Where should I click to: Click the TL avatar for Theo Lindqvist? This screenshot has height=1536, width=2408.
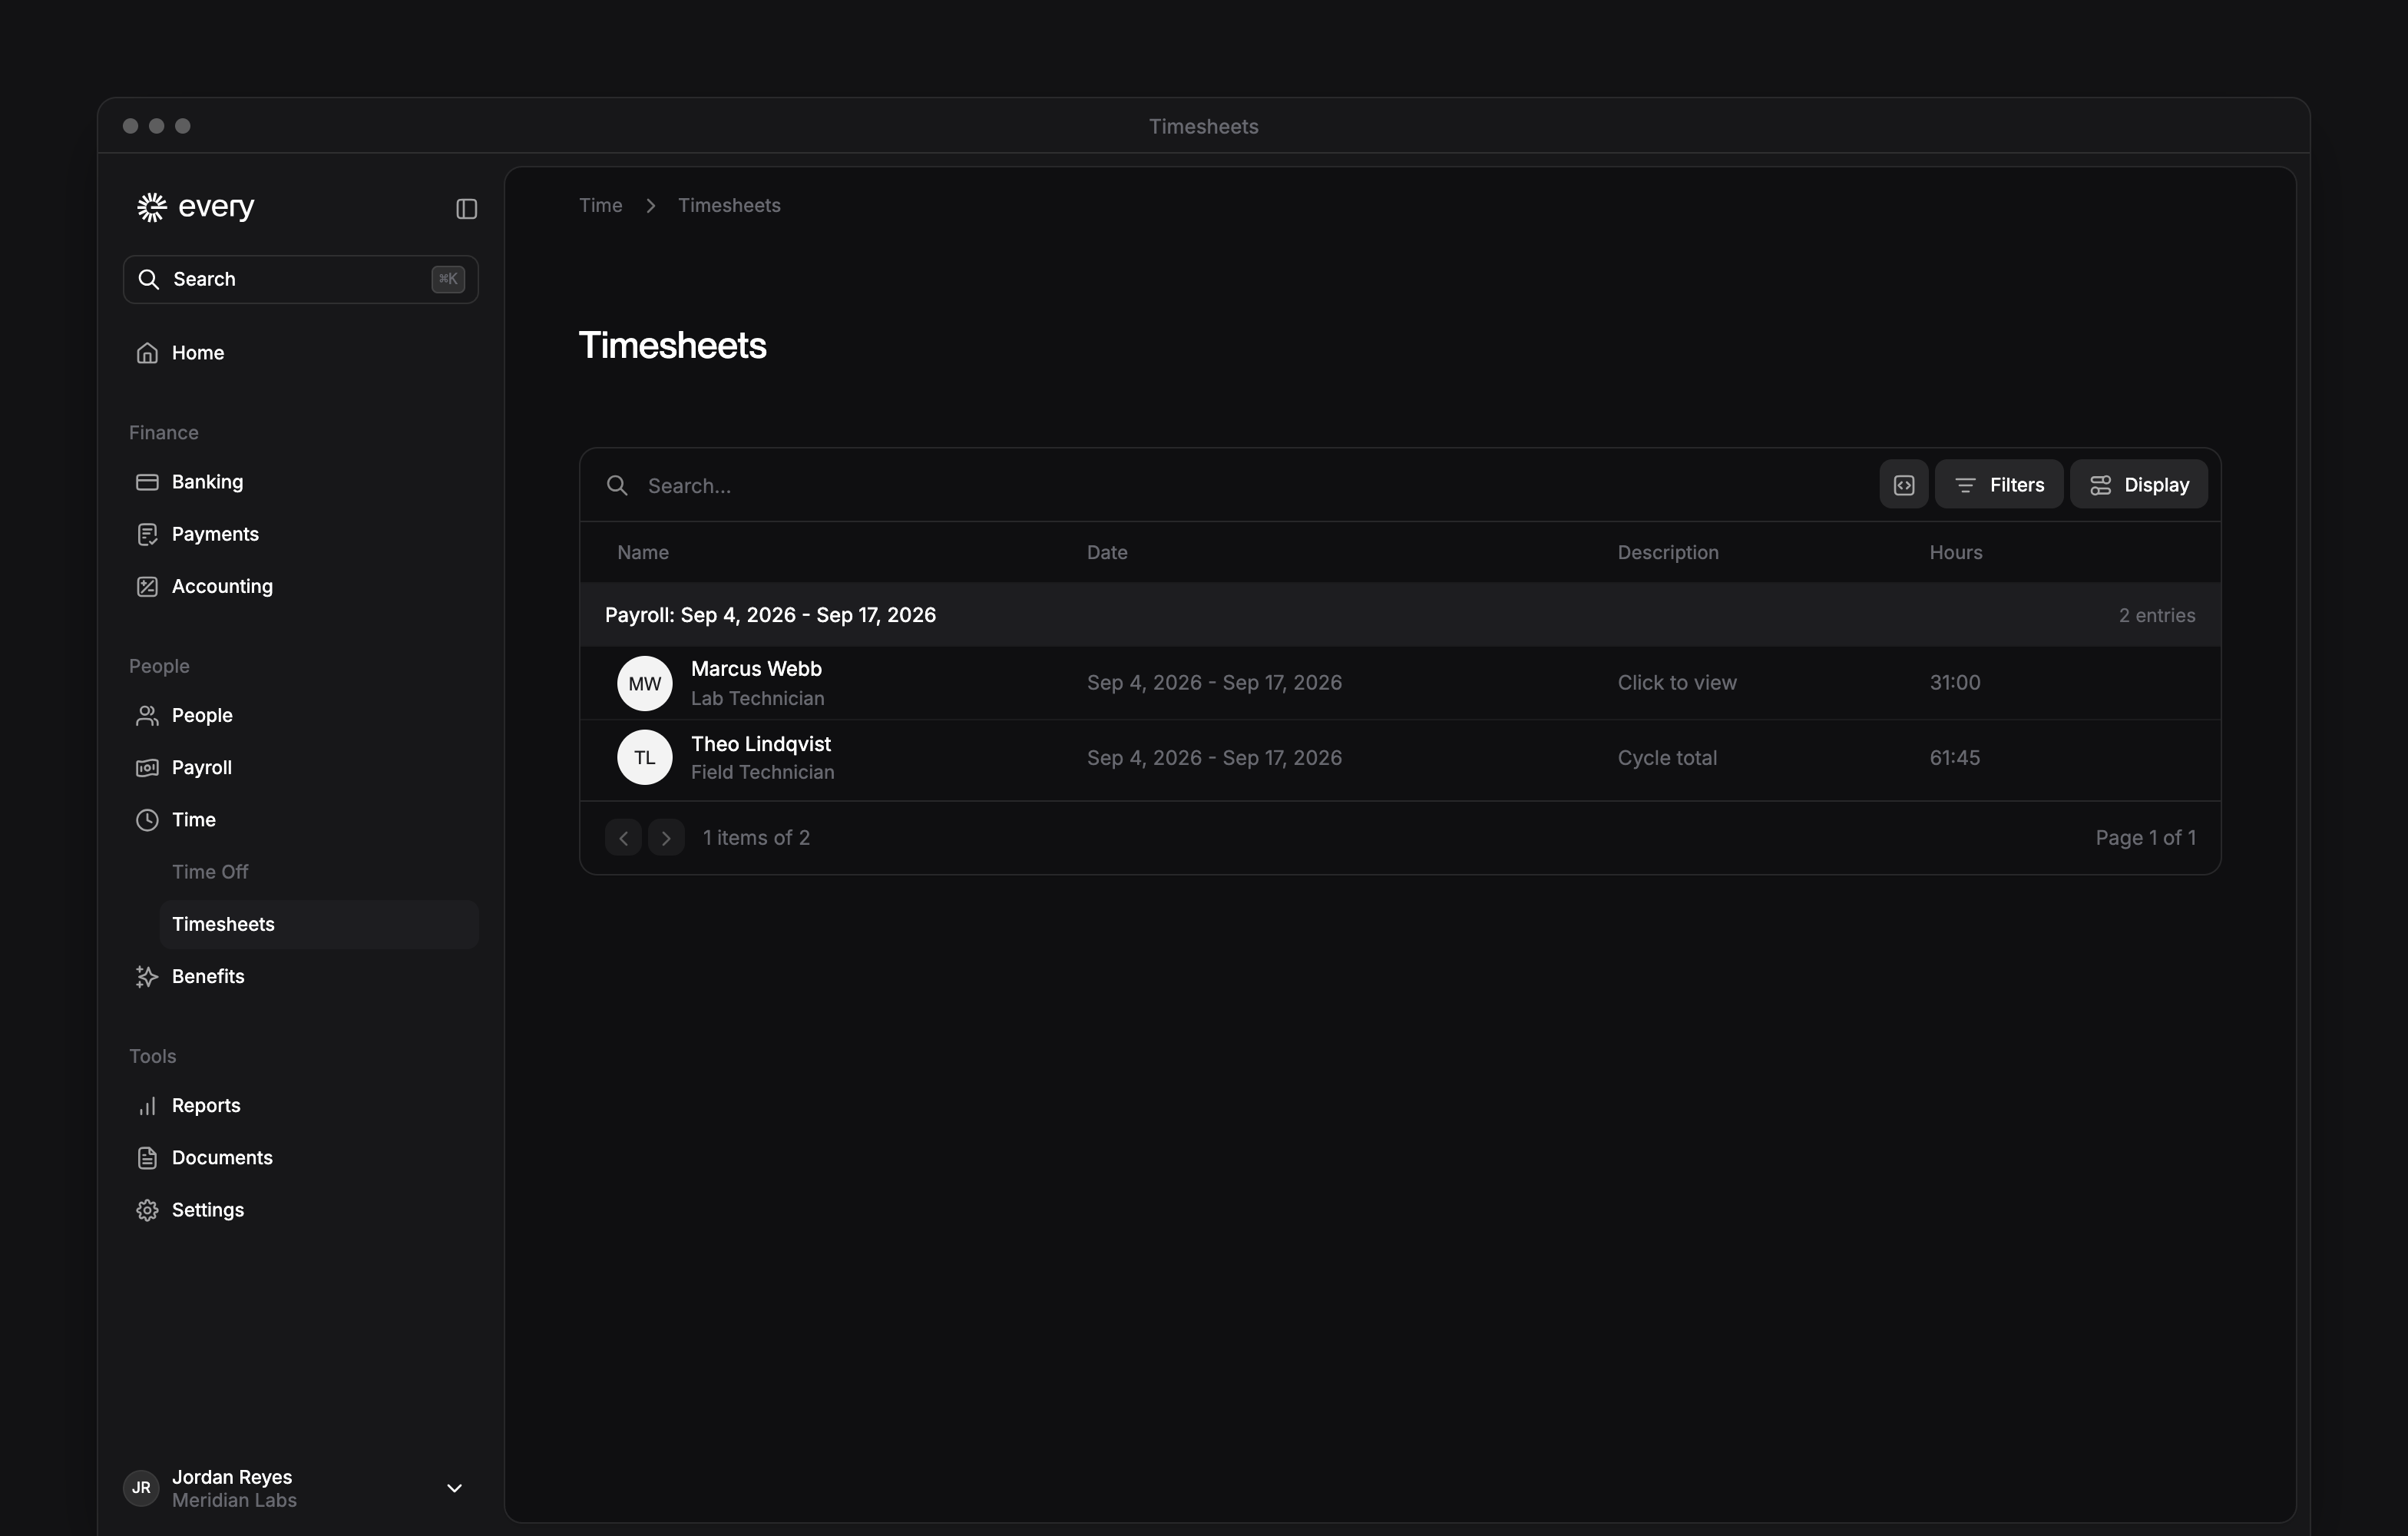pyautogui.click(x=644, y=758)
